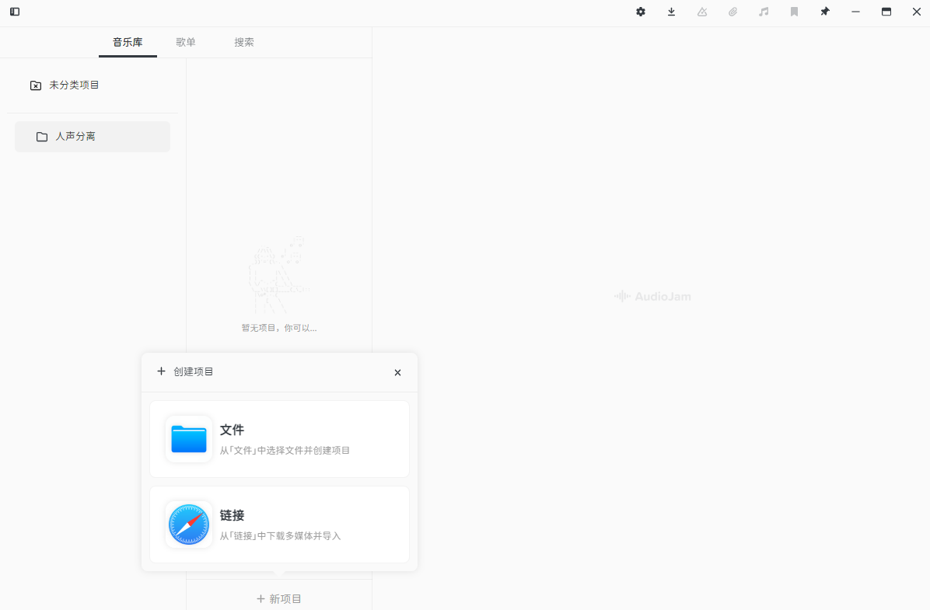This screenshot has height=610, width=930.
Task: Switch to the 搜索 tab
Action: click(x=244, y=42)
